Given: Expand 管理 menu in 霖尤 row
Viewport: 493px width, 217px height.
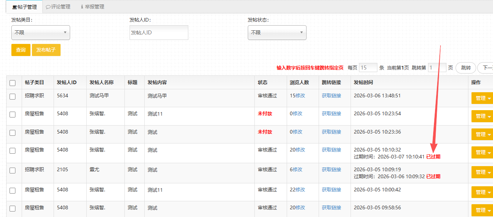Looking at the screenshot, I should coord(482,172).
